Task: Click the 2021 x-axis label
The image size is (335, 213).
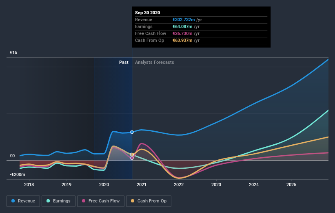Action: coord(142,185)
